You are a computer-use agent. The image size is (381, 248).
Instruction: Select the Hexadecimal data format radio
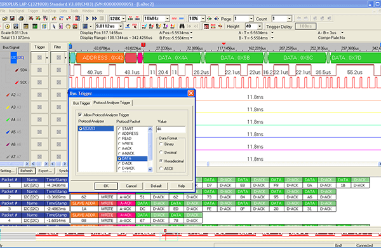(161, 161)
